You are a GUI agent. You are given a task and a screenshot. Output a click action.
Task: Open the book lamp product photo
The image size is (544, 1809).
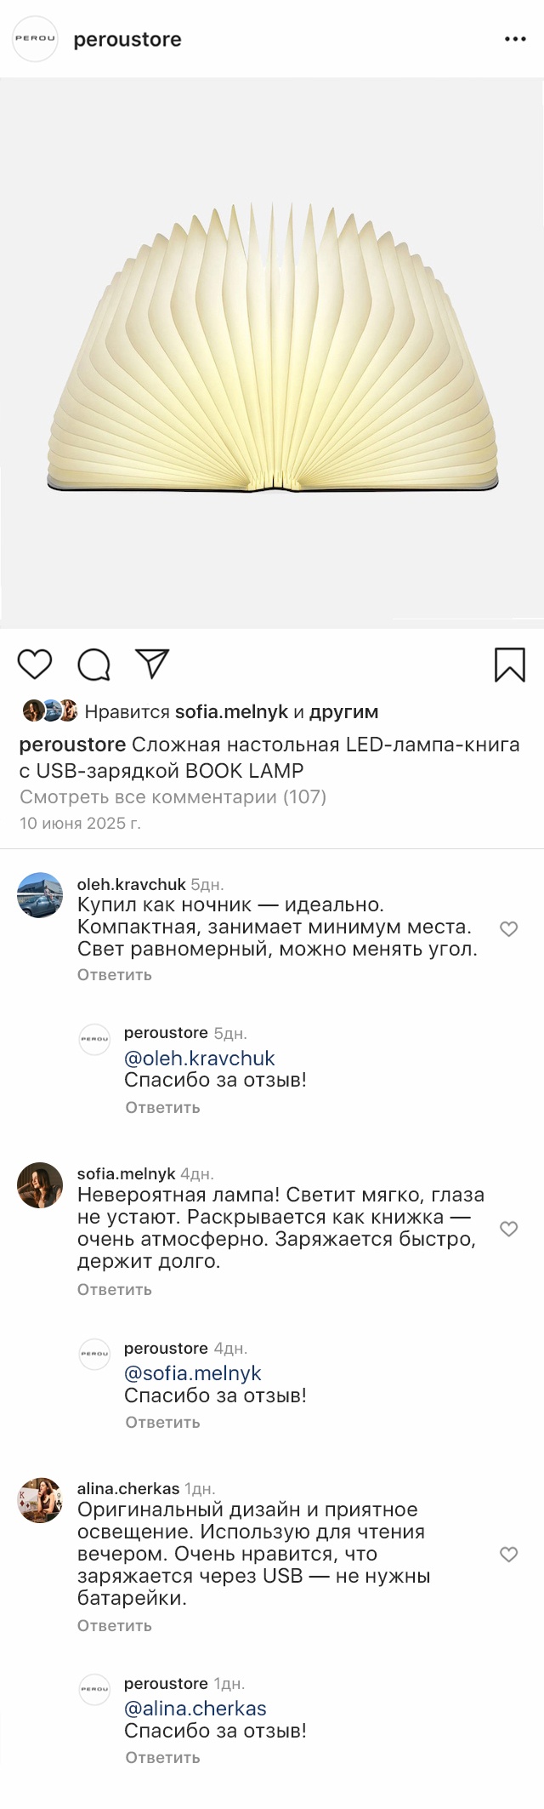pyautogui.click(x=272, y=353)
